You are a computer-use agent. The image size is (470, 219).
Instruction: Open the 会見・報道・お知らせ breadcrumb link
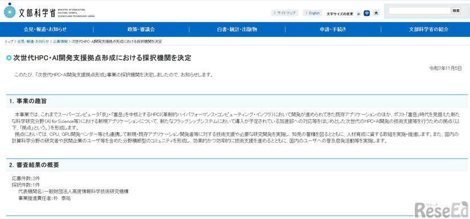[x=33, y=42]
